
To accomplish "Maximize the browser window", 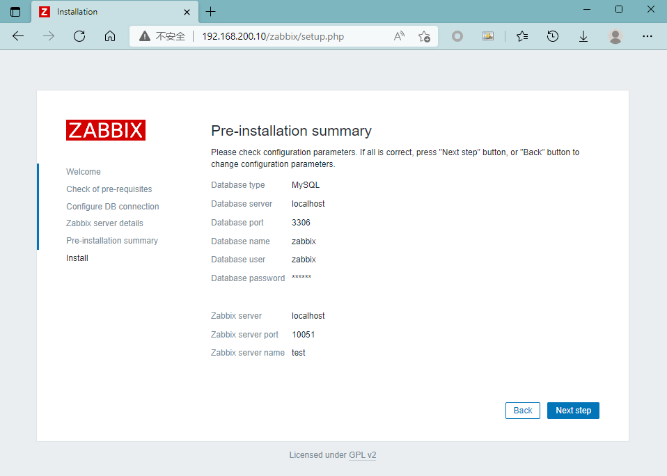I will [x=619, y=9].
